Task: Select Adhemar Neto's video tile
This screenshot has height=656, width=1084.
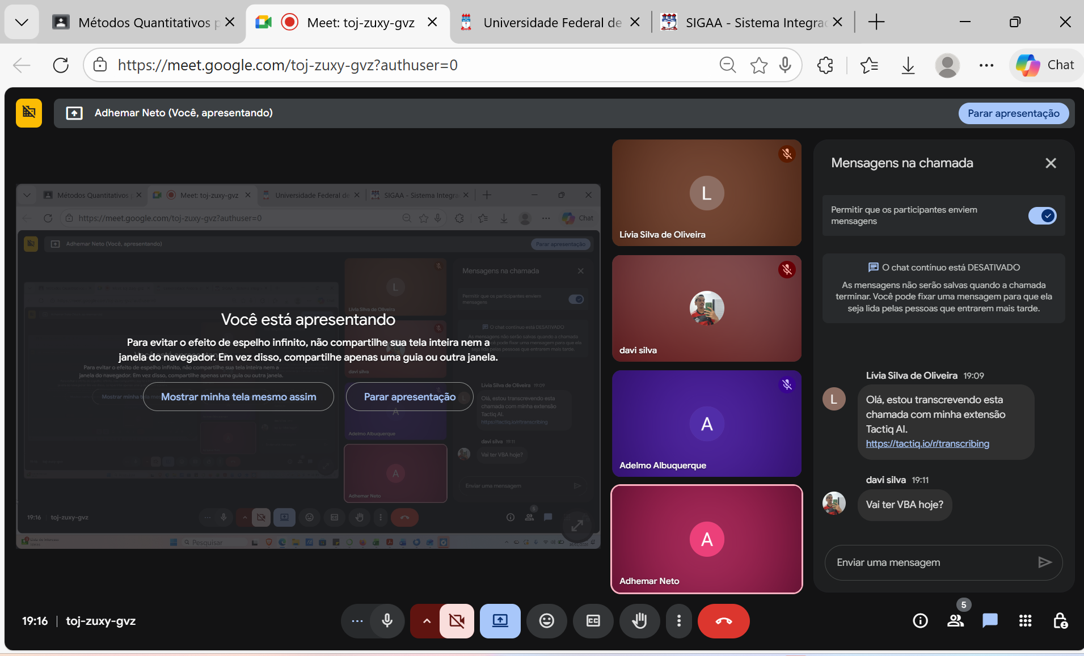Action: tap(707, 539)
